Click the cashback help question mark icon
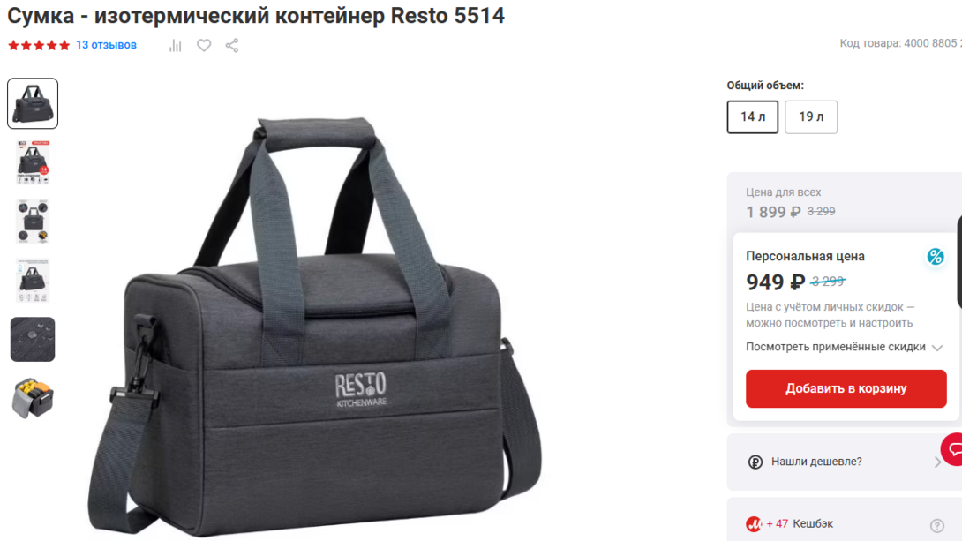962x541 pixels. pyautogui.click(x=936, y=525)
